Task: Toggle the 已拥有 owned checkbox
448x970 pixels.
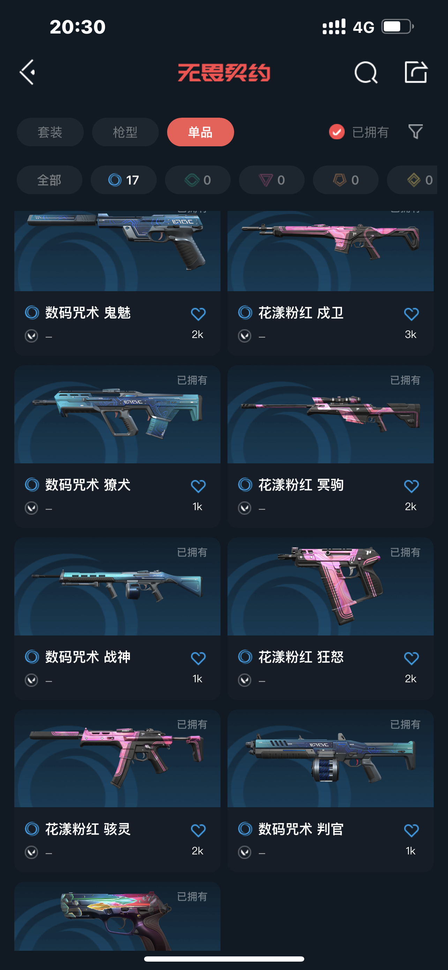Action: click(337, 132)
